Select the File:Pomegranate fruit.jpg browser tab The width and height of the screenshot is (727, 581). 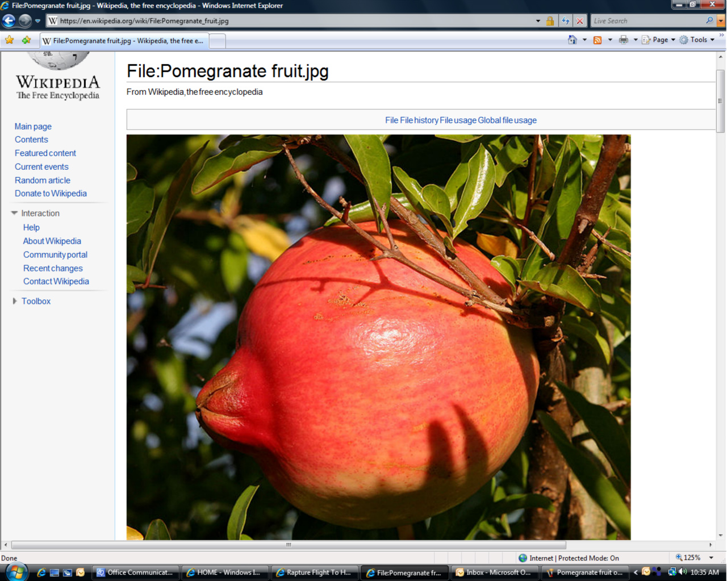click(x=124, y=41)
